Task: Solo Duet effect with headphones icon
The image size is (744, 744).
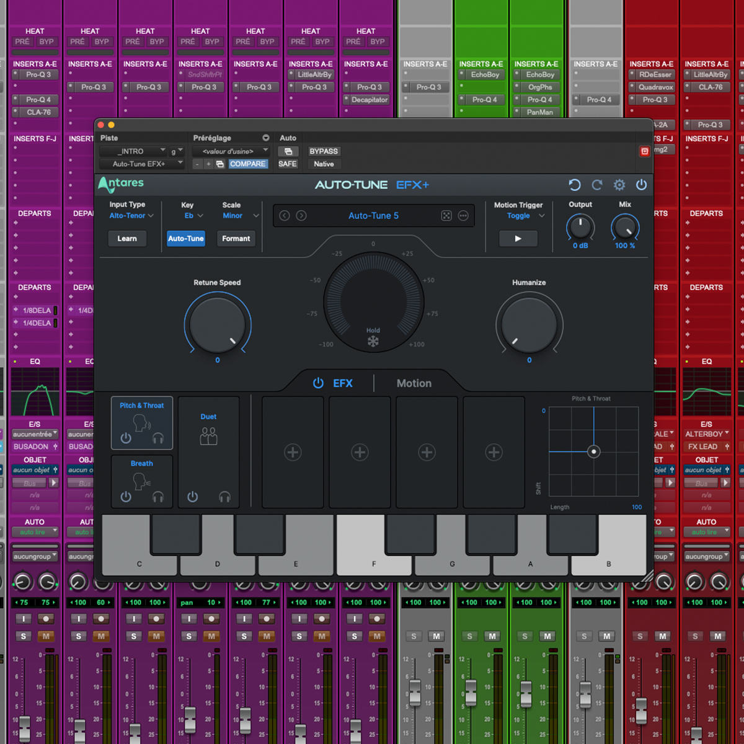Action: point(225,497)
